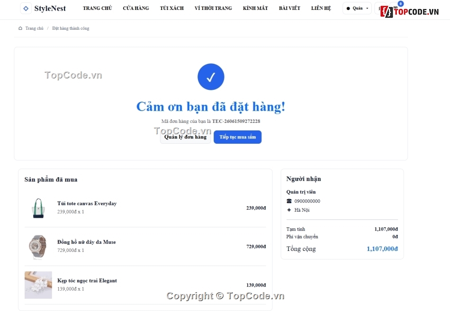Open the CỬA HÀNG menu item
Screen dimensions: 450x311
coord(136,9)
